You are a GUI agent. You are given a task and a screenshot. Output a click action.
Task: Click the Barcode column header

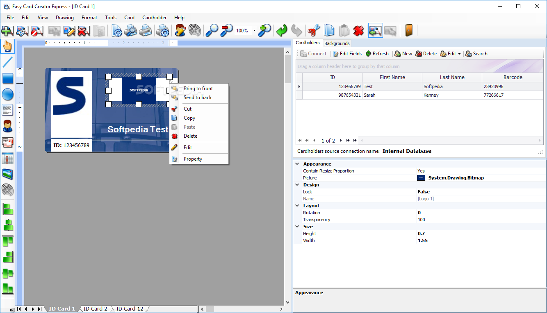pyautogui.click(x=513, y=77)
